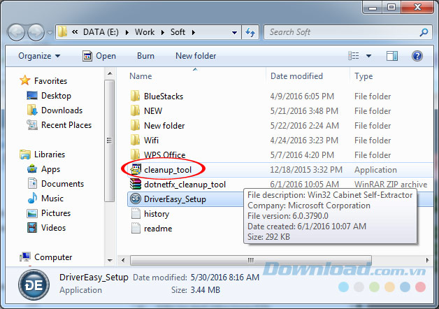This screenshot has width=439, height=309.
Task: Click the readme file name
Action: (x=158, y=229)
